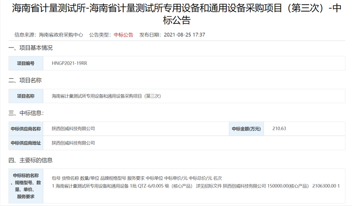Select the item line containing QTZ-6/0.005 级
The image size is (352, 206).
pos(196,186)
